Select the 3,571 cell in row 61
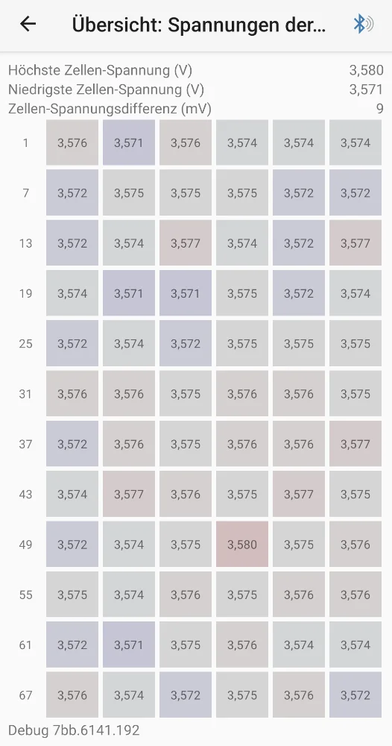Image resolution: width=392 pixels, height=746 pixels. [x=129, y=645]
